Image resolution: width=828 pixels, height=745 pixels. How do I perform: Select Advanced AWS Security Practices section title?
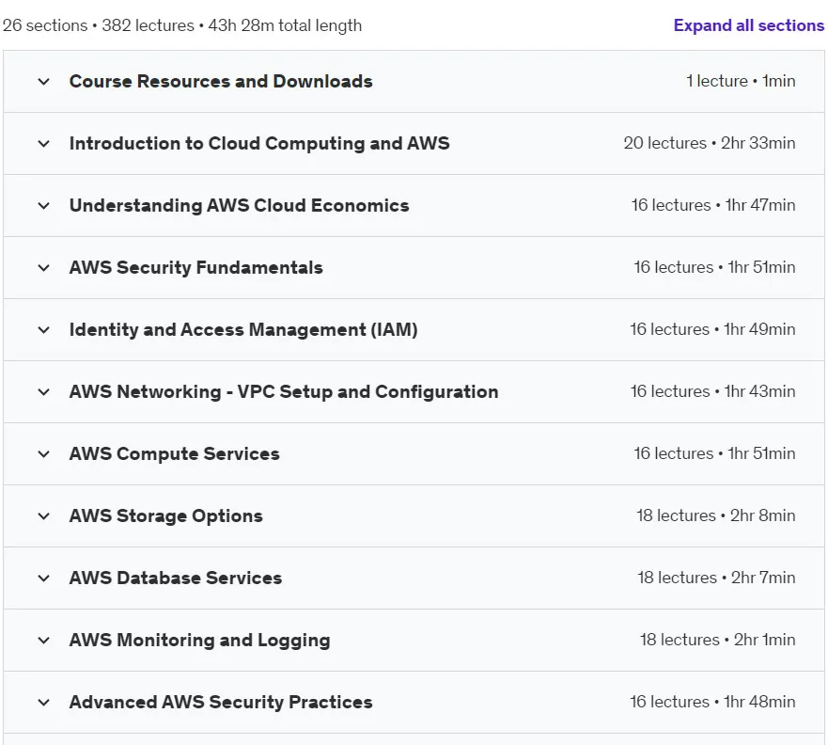coord(221,703)
